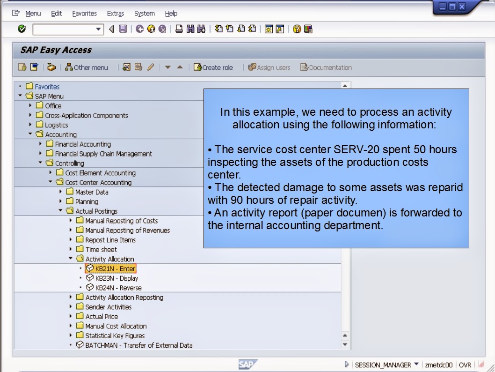Open the Print icon in the toolbar
The width and height of the screenshot is (495, 372).
pos(178,30)
